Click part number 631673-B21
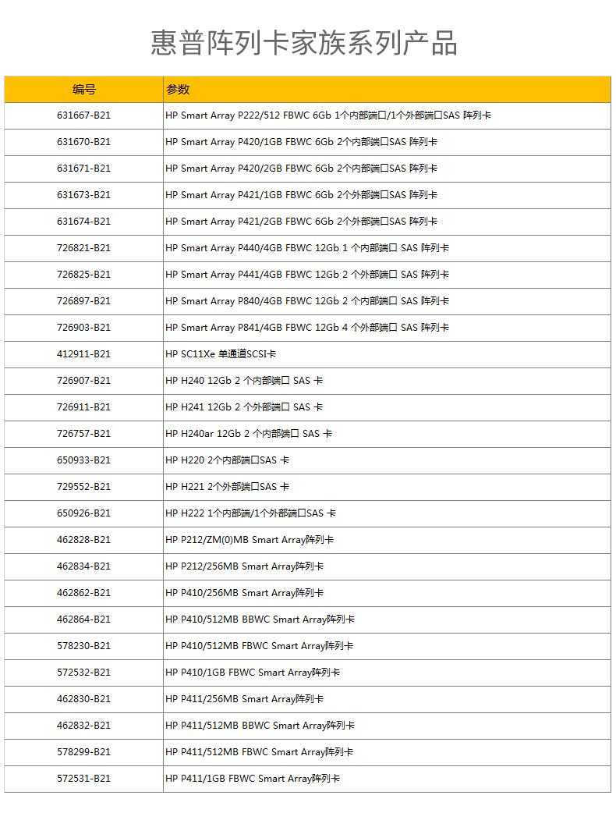 click(83, 195)
